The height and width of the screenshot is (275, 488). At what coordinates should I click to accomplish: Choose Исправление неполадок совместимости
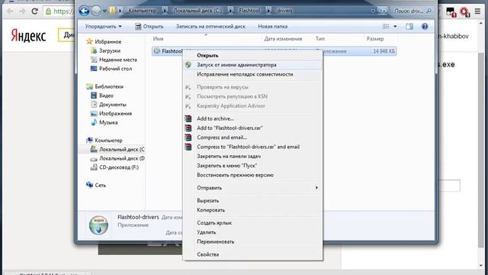coord(252,74)
